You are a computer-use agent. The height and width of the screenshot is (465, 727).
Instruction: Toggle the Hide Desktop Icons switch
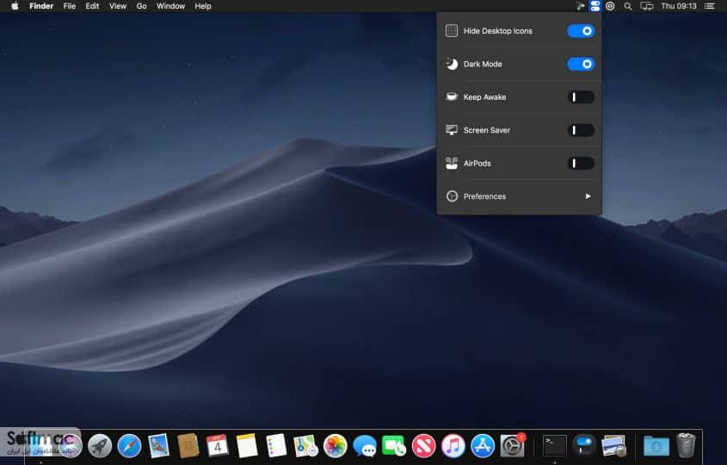(x=581, y=31)
